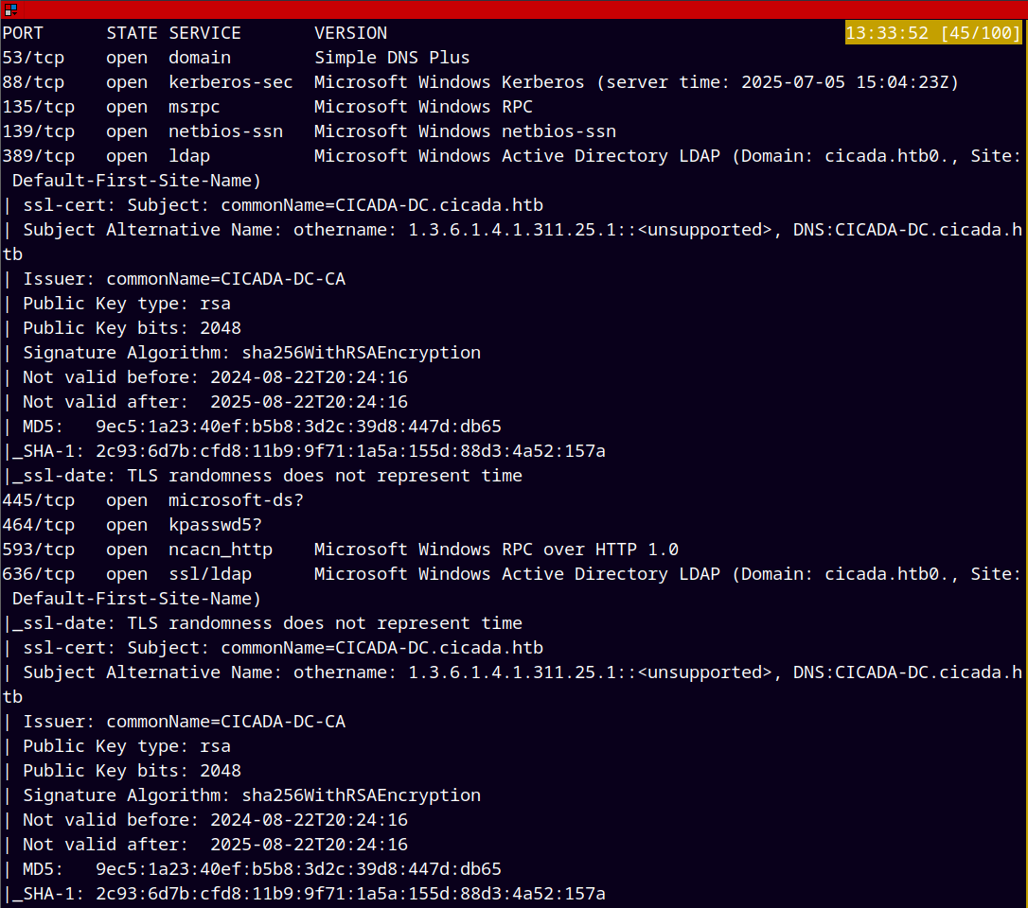The height and width of the screenshot is (908, 1028).
Task: Select port 135/tcp
Action: click(x=39, y=107)
